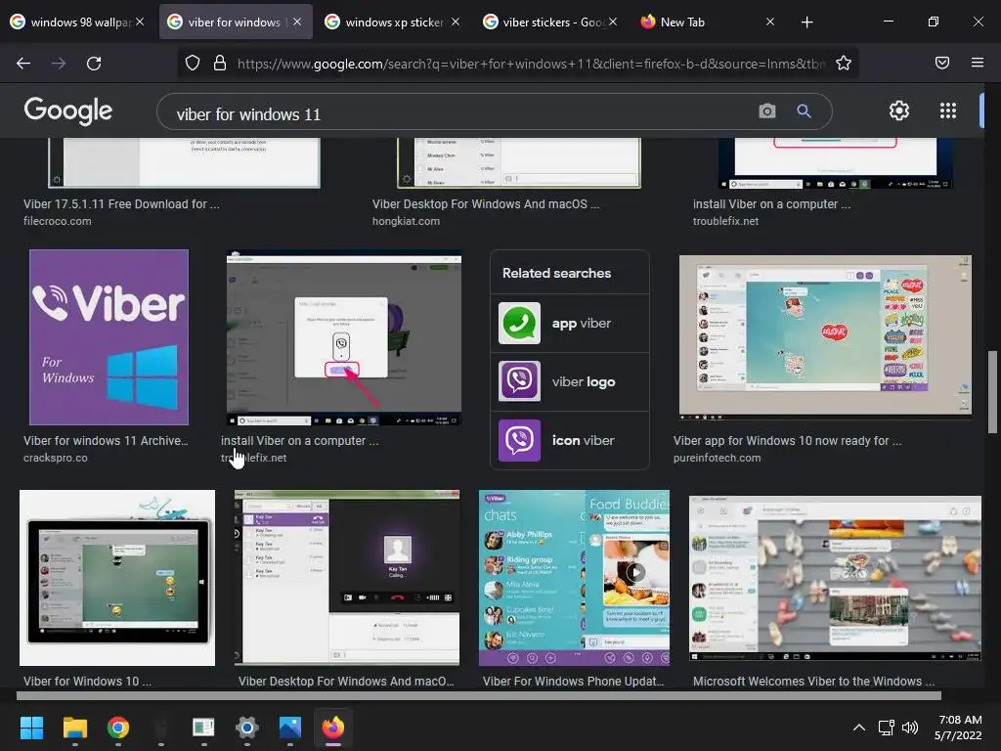Click the crackspro.co source text
1001x751 pixels.
56,458
